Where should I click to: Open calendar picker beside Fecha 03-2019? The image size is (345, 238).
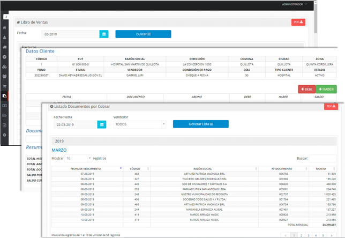coord(104,34)
